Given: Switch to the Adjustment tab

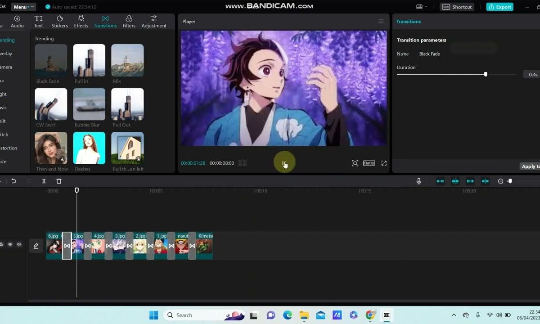Looking at the screenshot, I should (154, 22).
